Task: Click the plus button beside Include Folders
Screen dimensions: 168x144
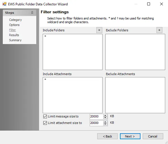Action: 99,30
